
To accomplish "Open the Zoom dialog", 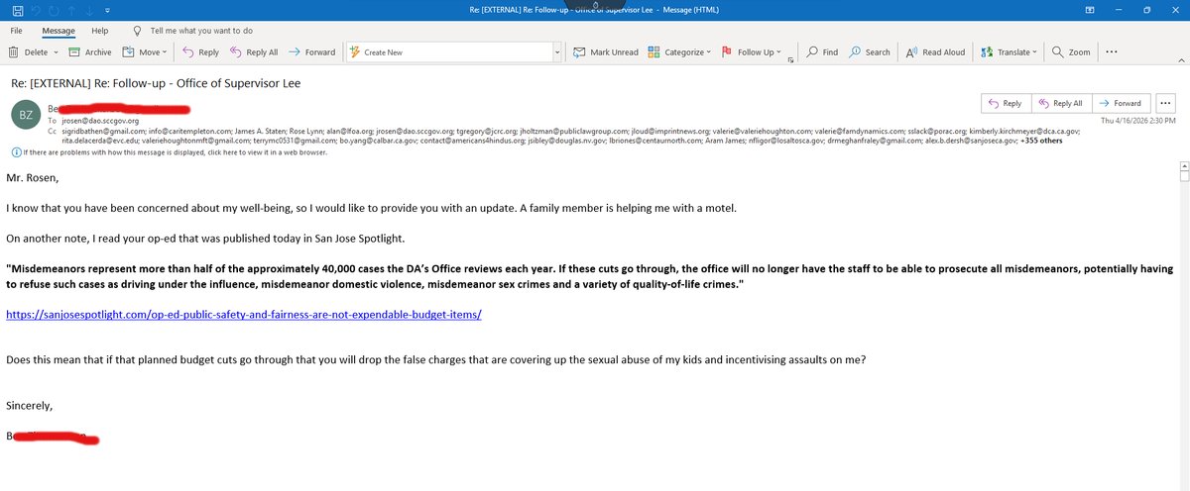I will coord(1071,52).
